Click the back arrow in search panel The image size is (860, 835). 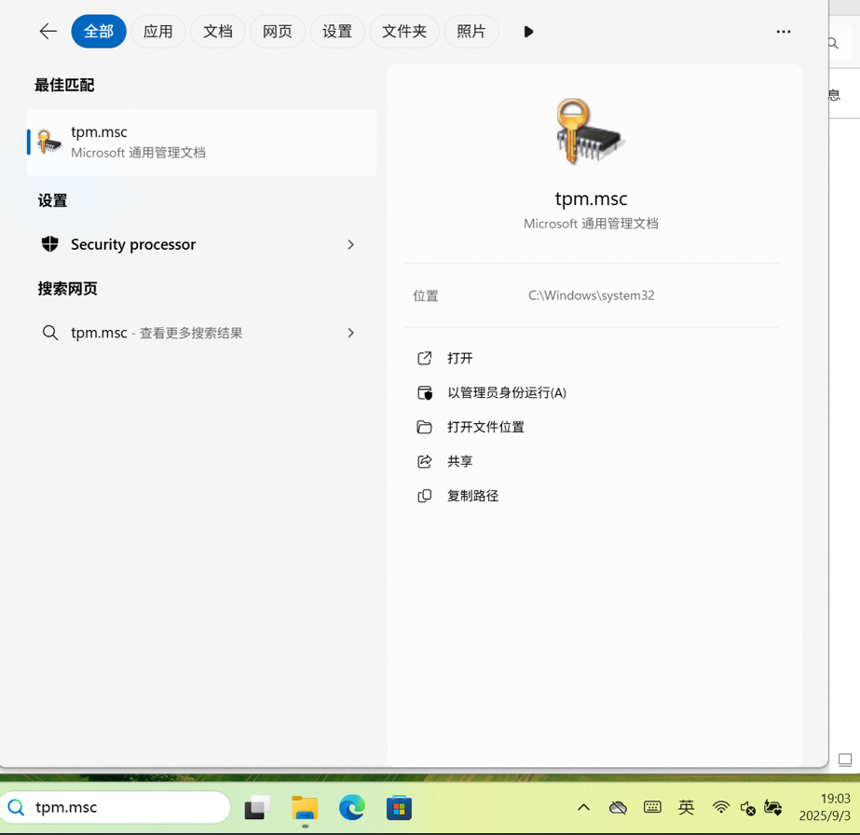click(x=48, y=32)
